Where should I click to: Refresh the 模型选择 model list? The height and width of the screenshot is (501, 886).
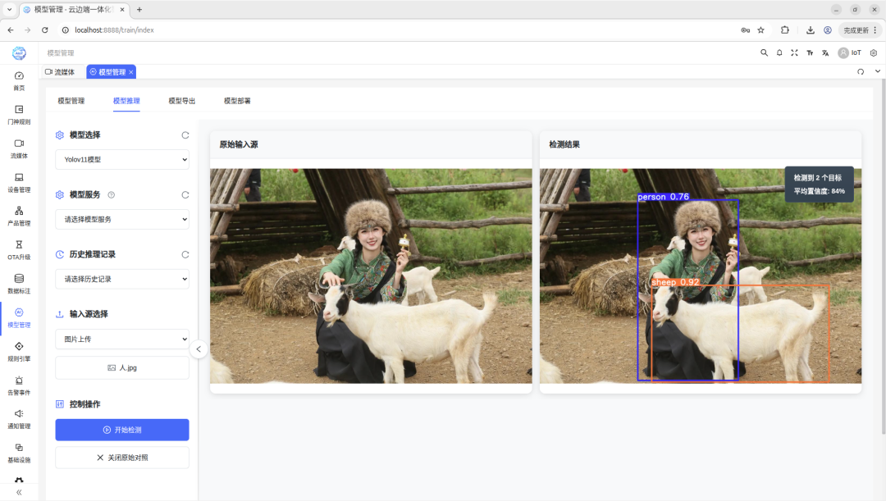pos(185,135)
